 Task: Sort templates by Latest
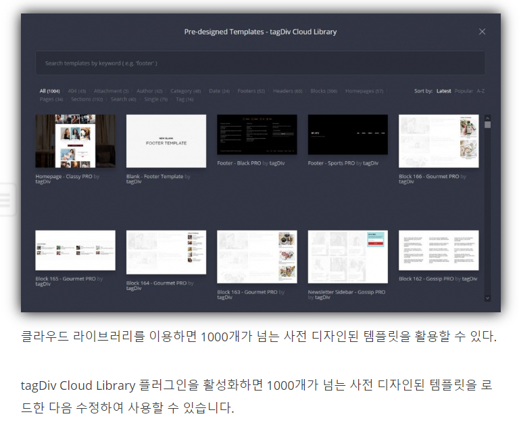pos(443,91)
